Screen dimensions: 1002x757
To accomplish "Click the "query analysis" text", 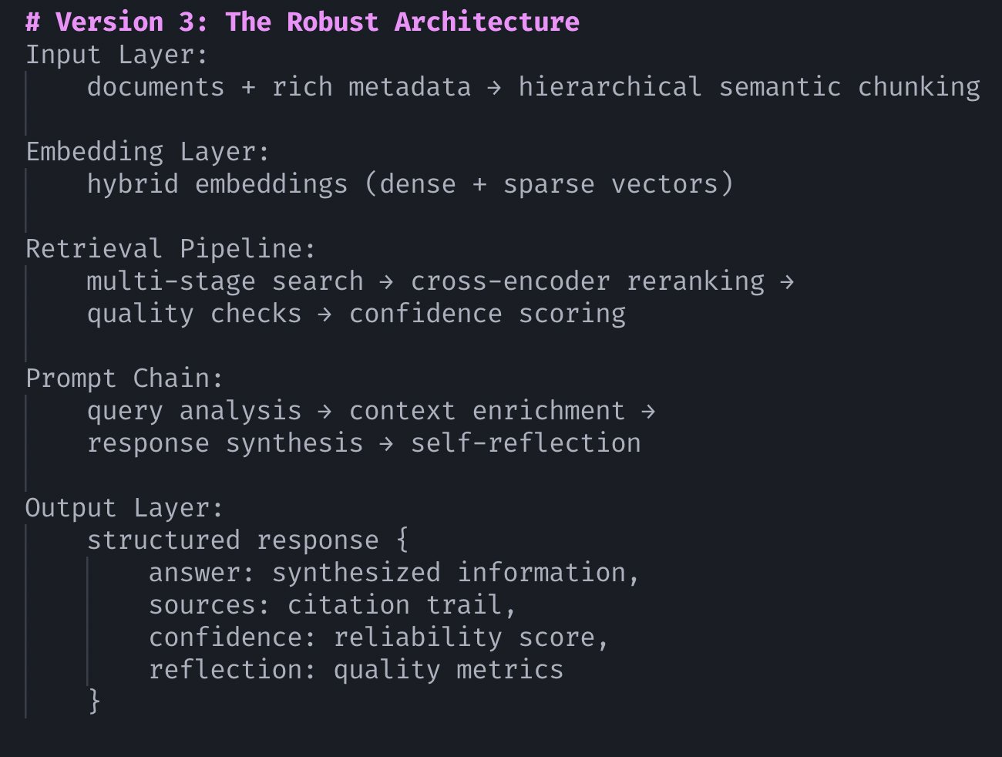I will [193, 411].
